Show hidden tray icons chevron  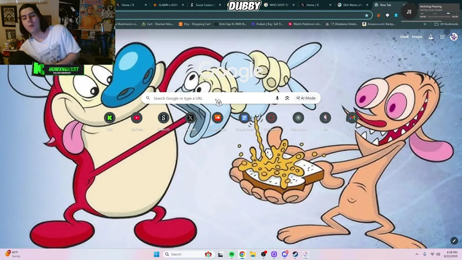tap(417, 254)
